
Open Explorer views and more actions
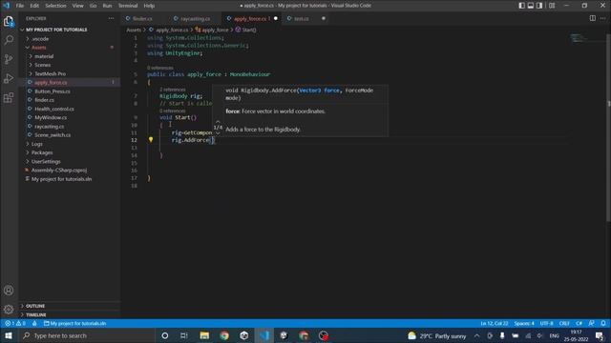click(112, 18)
